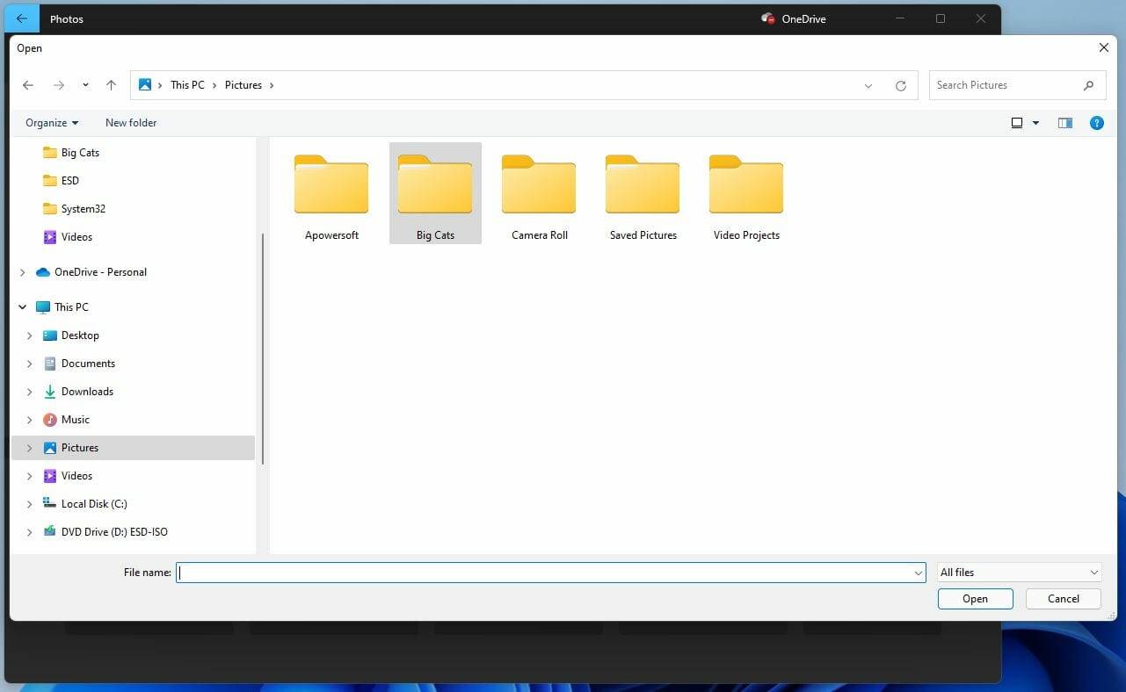Expand Local Disk (C:) in the sidebar

click(x=30, y=503)
